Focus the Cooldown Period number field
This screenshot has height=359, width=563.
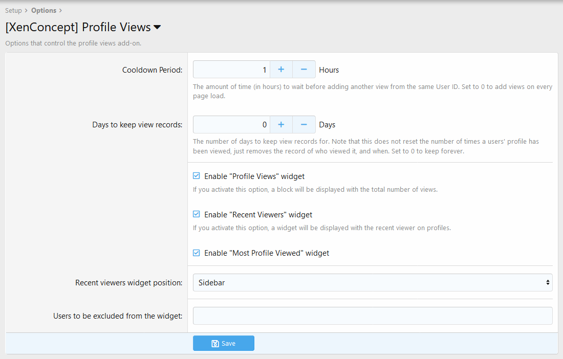point(231,70)
